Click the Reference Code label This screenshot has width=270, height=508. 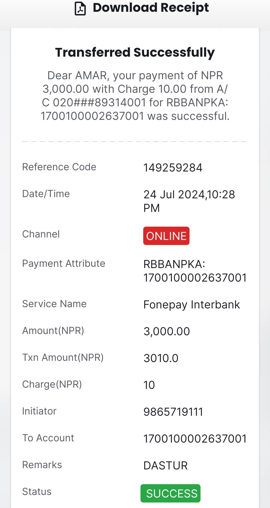coord(59,167)
